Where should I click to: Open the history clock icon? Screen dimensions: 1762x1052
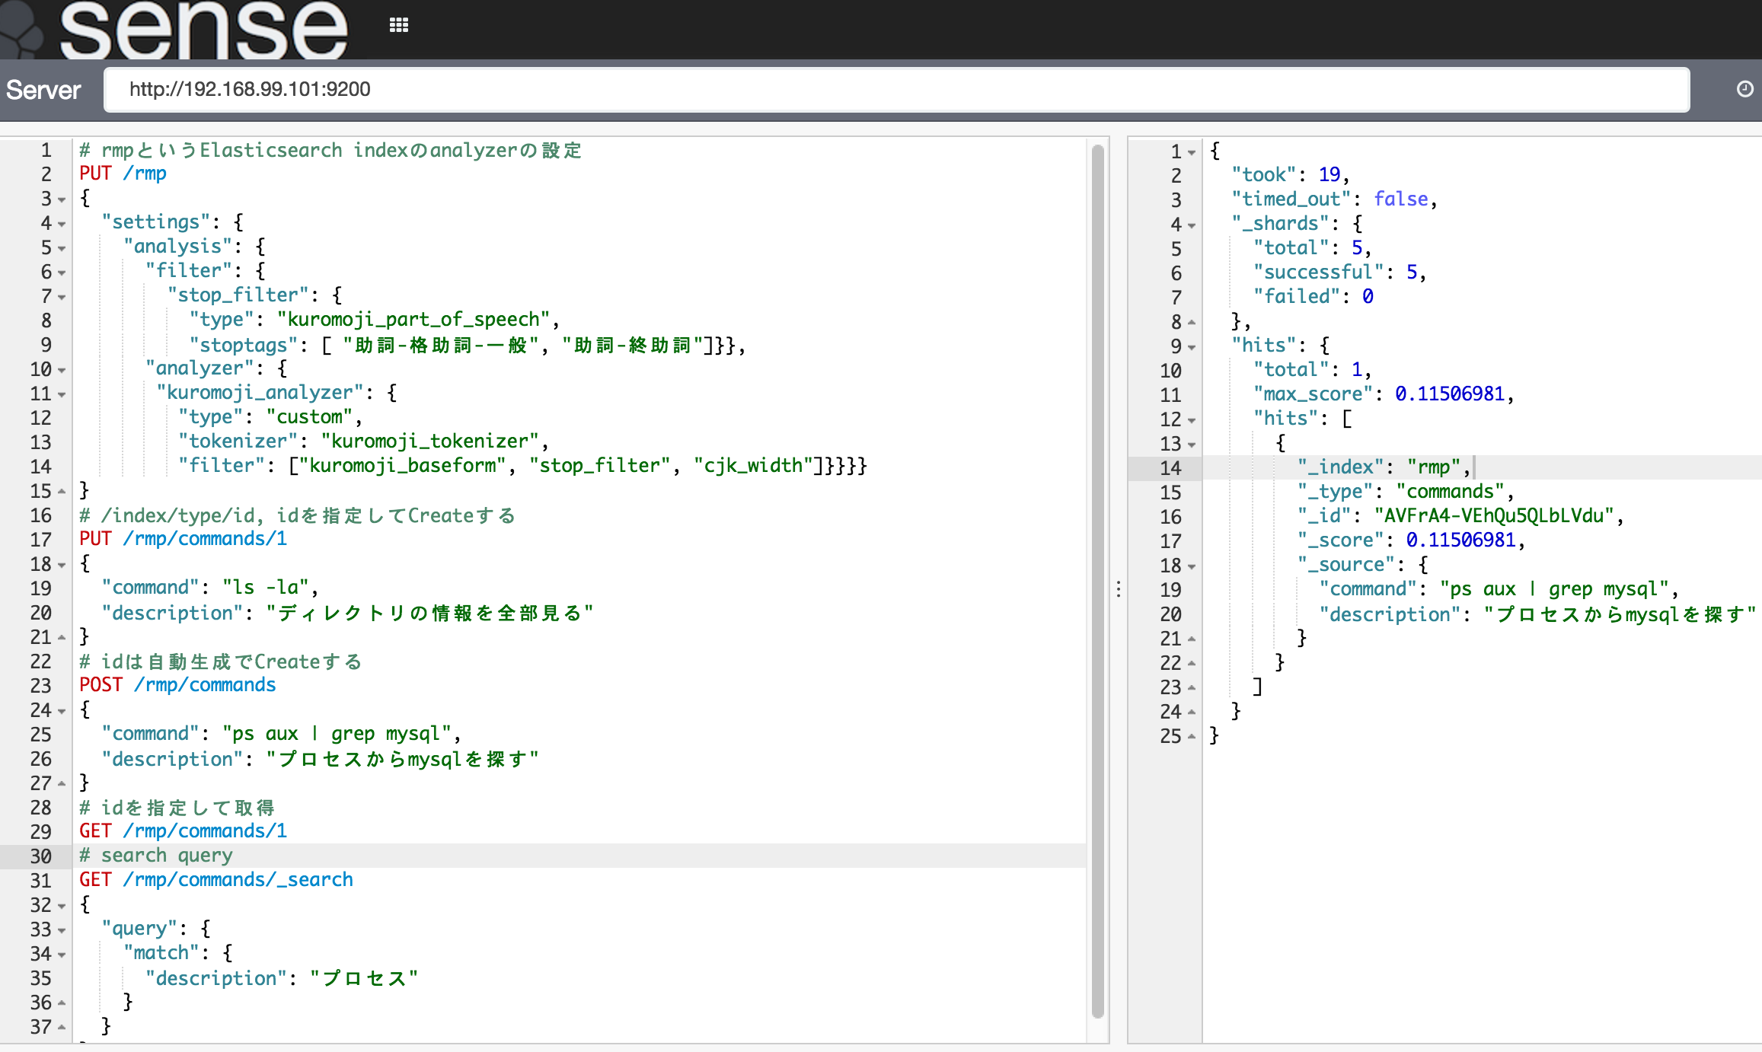tap(1744, 89)
